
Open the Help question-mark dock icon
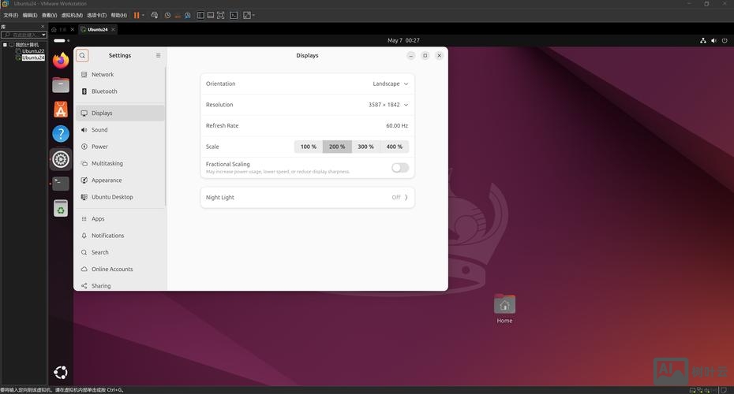pos(61,134)
